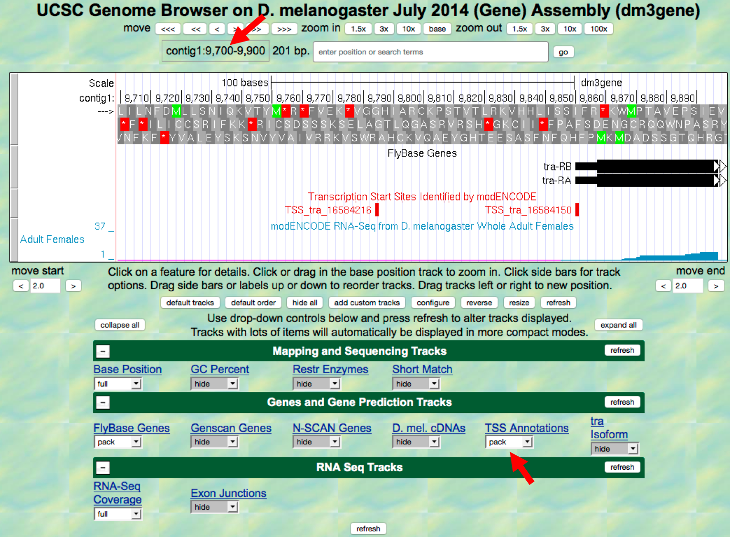Open RNA-Seq Coverage visibility dropdown
730x537 pixels.
(118, 514)
